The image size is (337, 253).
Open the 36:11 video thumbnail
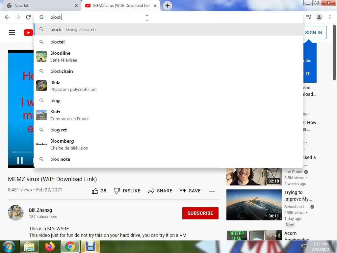[x=254, y=205]
